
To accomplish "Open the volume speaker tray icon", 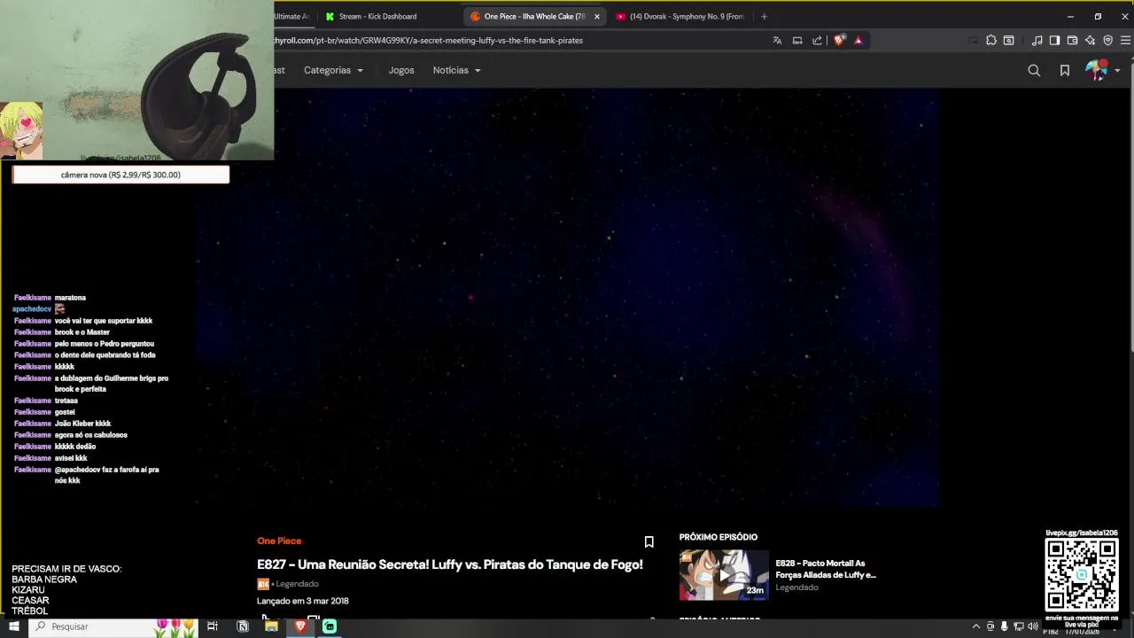I will click(x=1033, y=626).
